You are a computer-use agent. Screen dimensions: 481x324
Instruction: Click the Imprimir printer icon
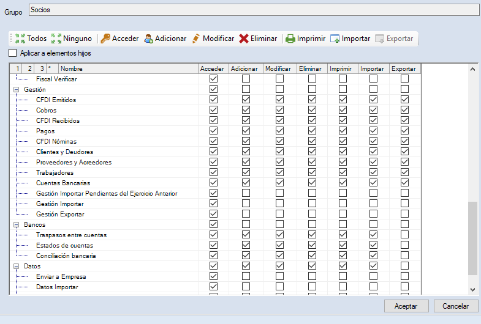tap(290, 39)
